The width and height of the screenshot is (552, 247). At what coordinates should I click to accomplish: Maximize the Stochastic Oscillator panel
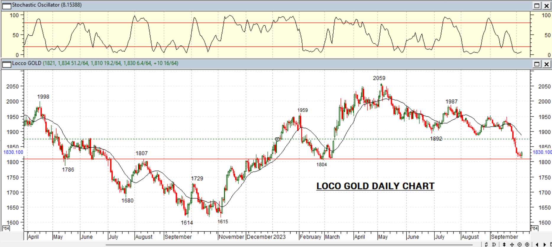click(x=537, y=6)
